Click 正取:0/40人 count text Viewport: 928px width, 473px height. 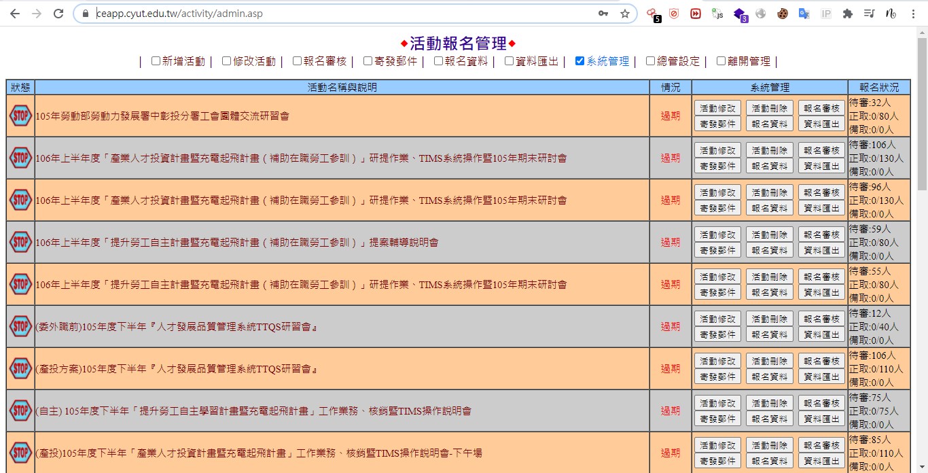tap(874, 327)
